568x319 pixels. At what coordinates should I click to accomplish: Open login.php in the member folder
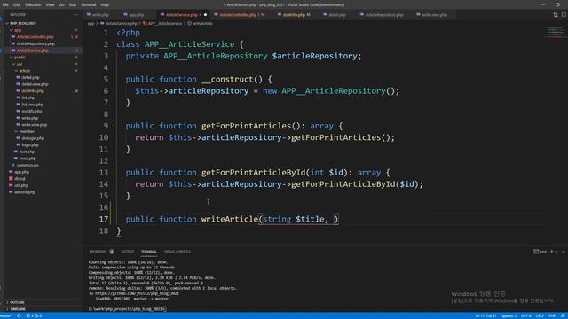30,145
